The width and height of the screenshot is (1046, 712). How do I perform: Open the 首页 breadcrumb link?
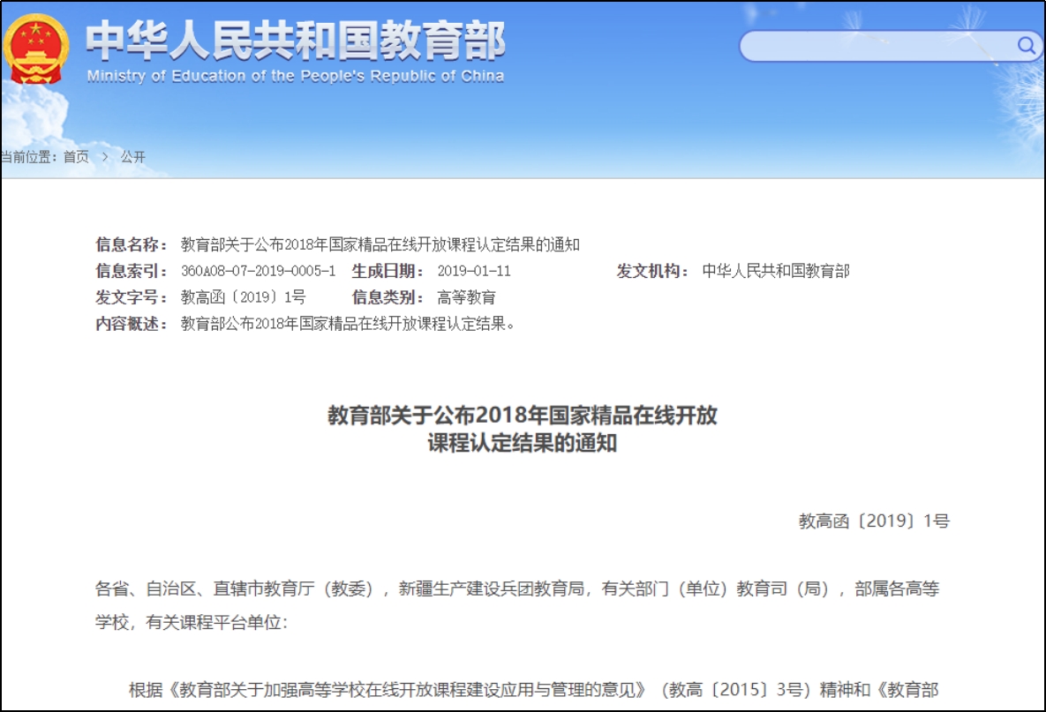pos(76,157)
